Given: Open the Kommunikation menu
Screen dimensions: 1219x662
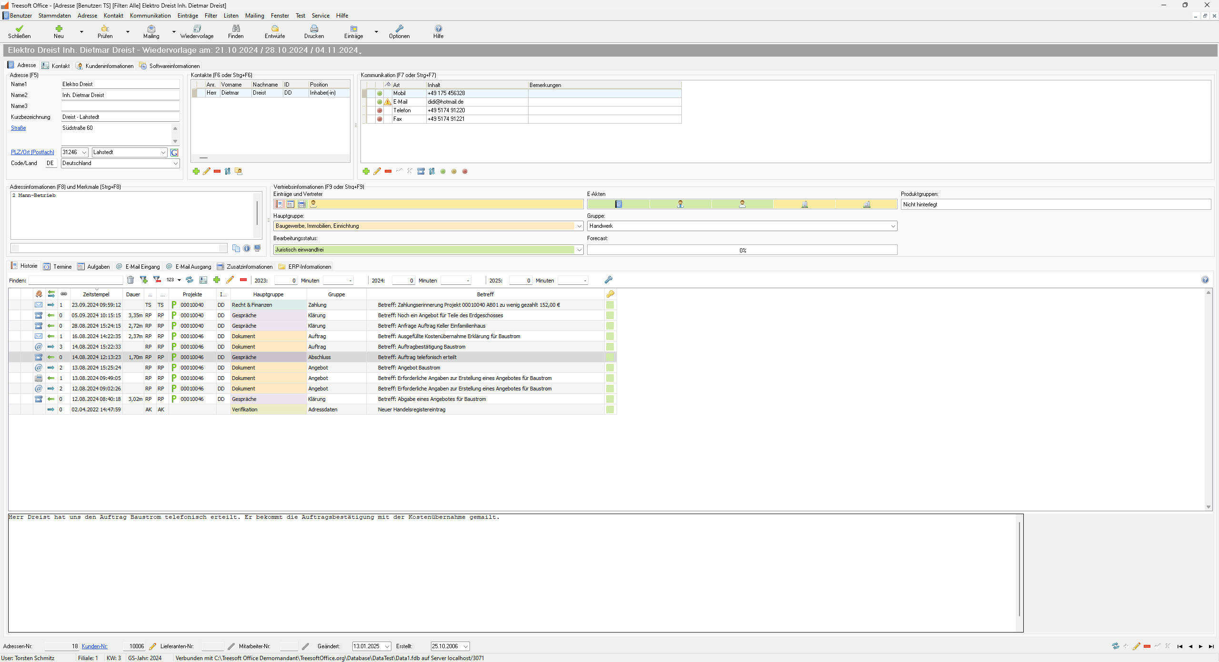Looking at the screenshot, I should (x=150, y=16).
